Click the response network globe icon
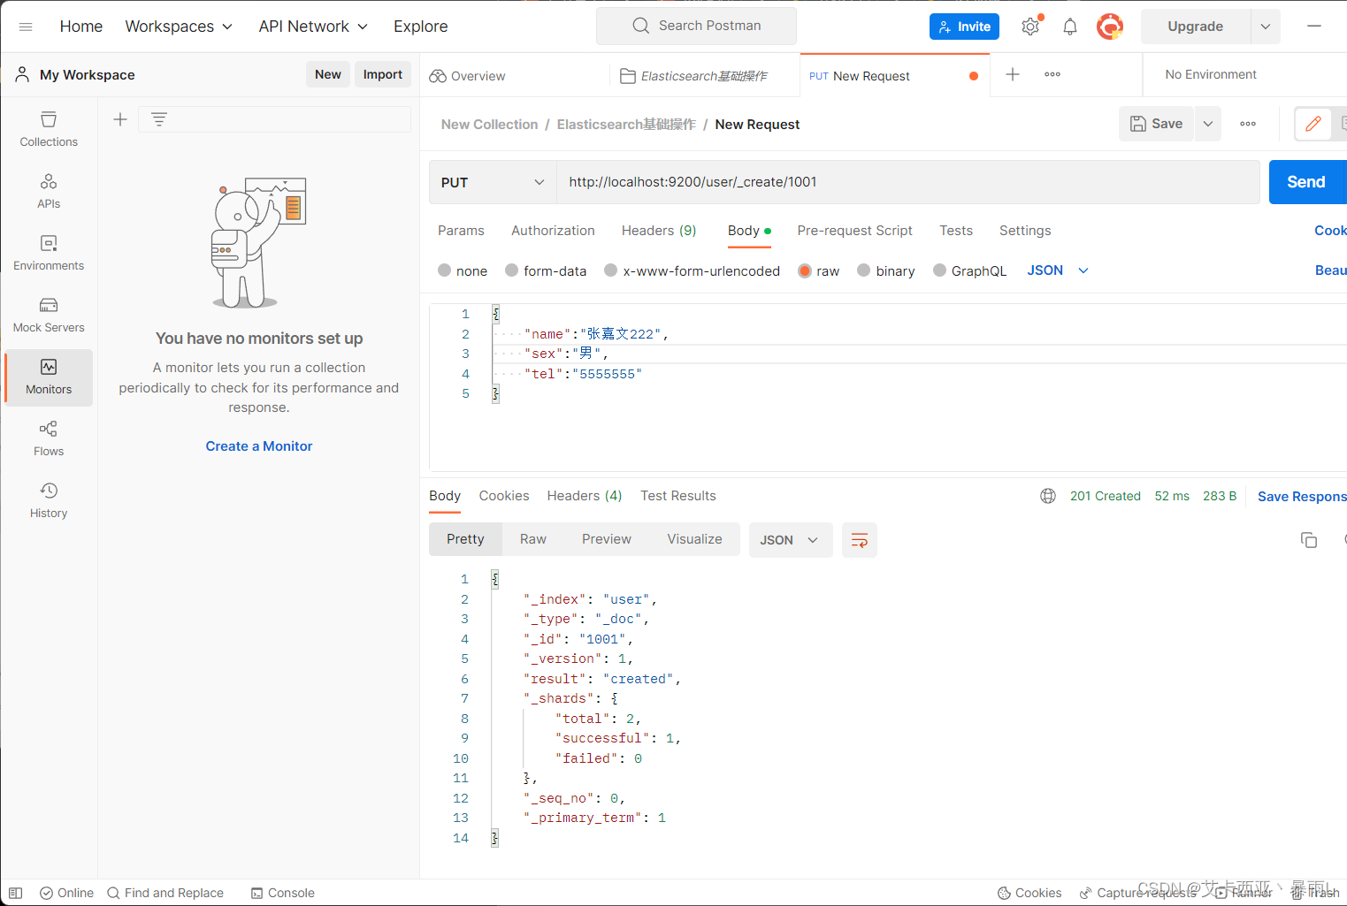1347x906 pixels. [x=1048, y=496]
